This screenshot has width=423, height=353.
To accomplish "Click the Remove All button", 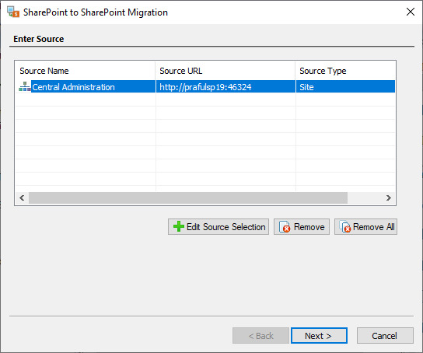I will coord(365,226).
